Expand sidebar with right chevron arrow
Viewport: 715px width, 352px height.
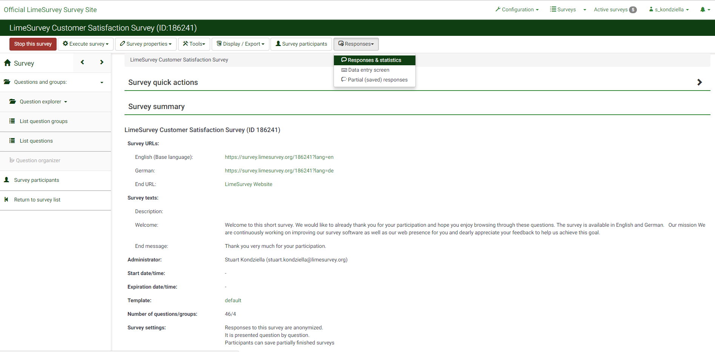pos(101,62)
